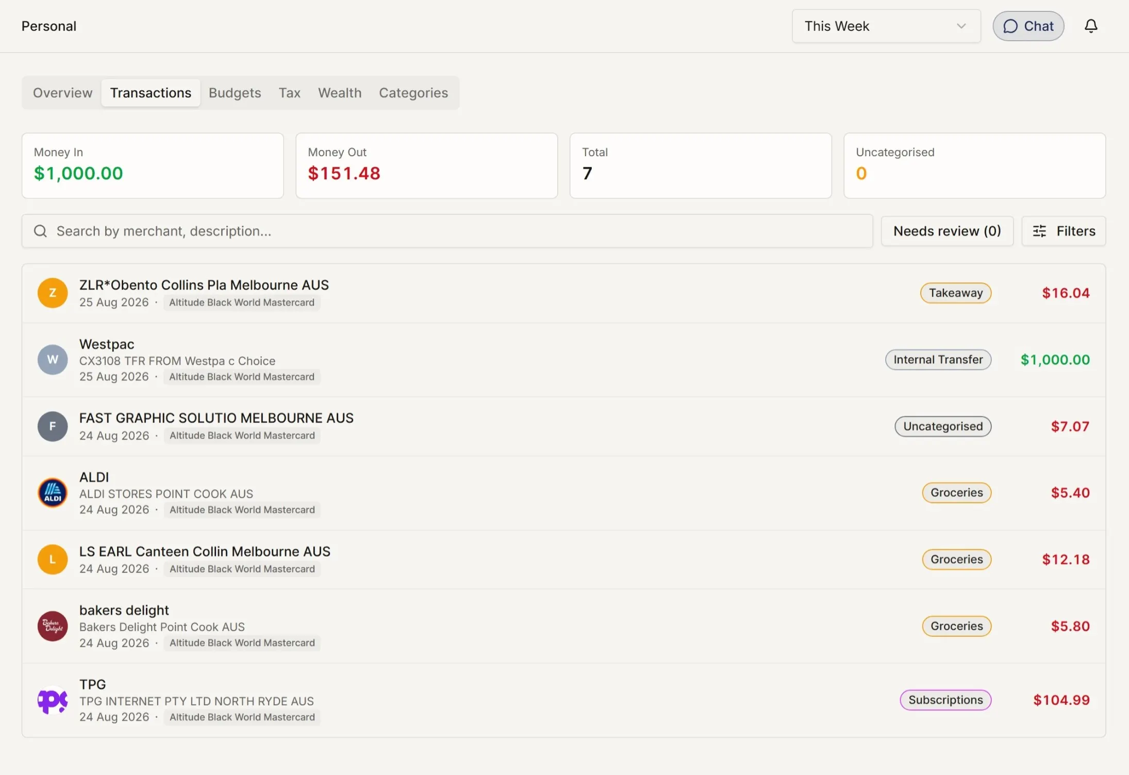The image size is (1129, 775).
Task: Select the Transactions tab
Action: tap(151, 93)
